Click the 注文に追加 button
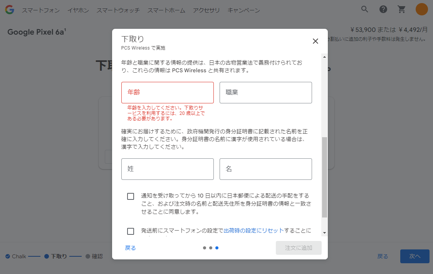The image size is (433, 274). 299,248
